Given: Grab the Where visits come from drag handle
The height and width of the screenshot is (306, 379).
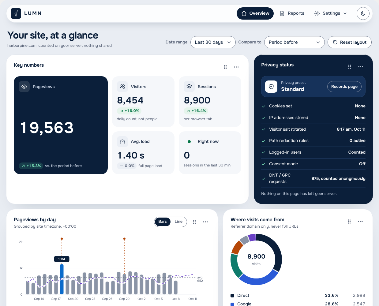Looking at the screenshot, I should pos(349,222).
